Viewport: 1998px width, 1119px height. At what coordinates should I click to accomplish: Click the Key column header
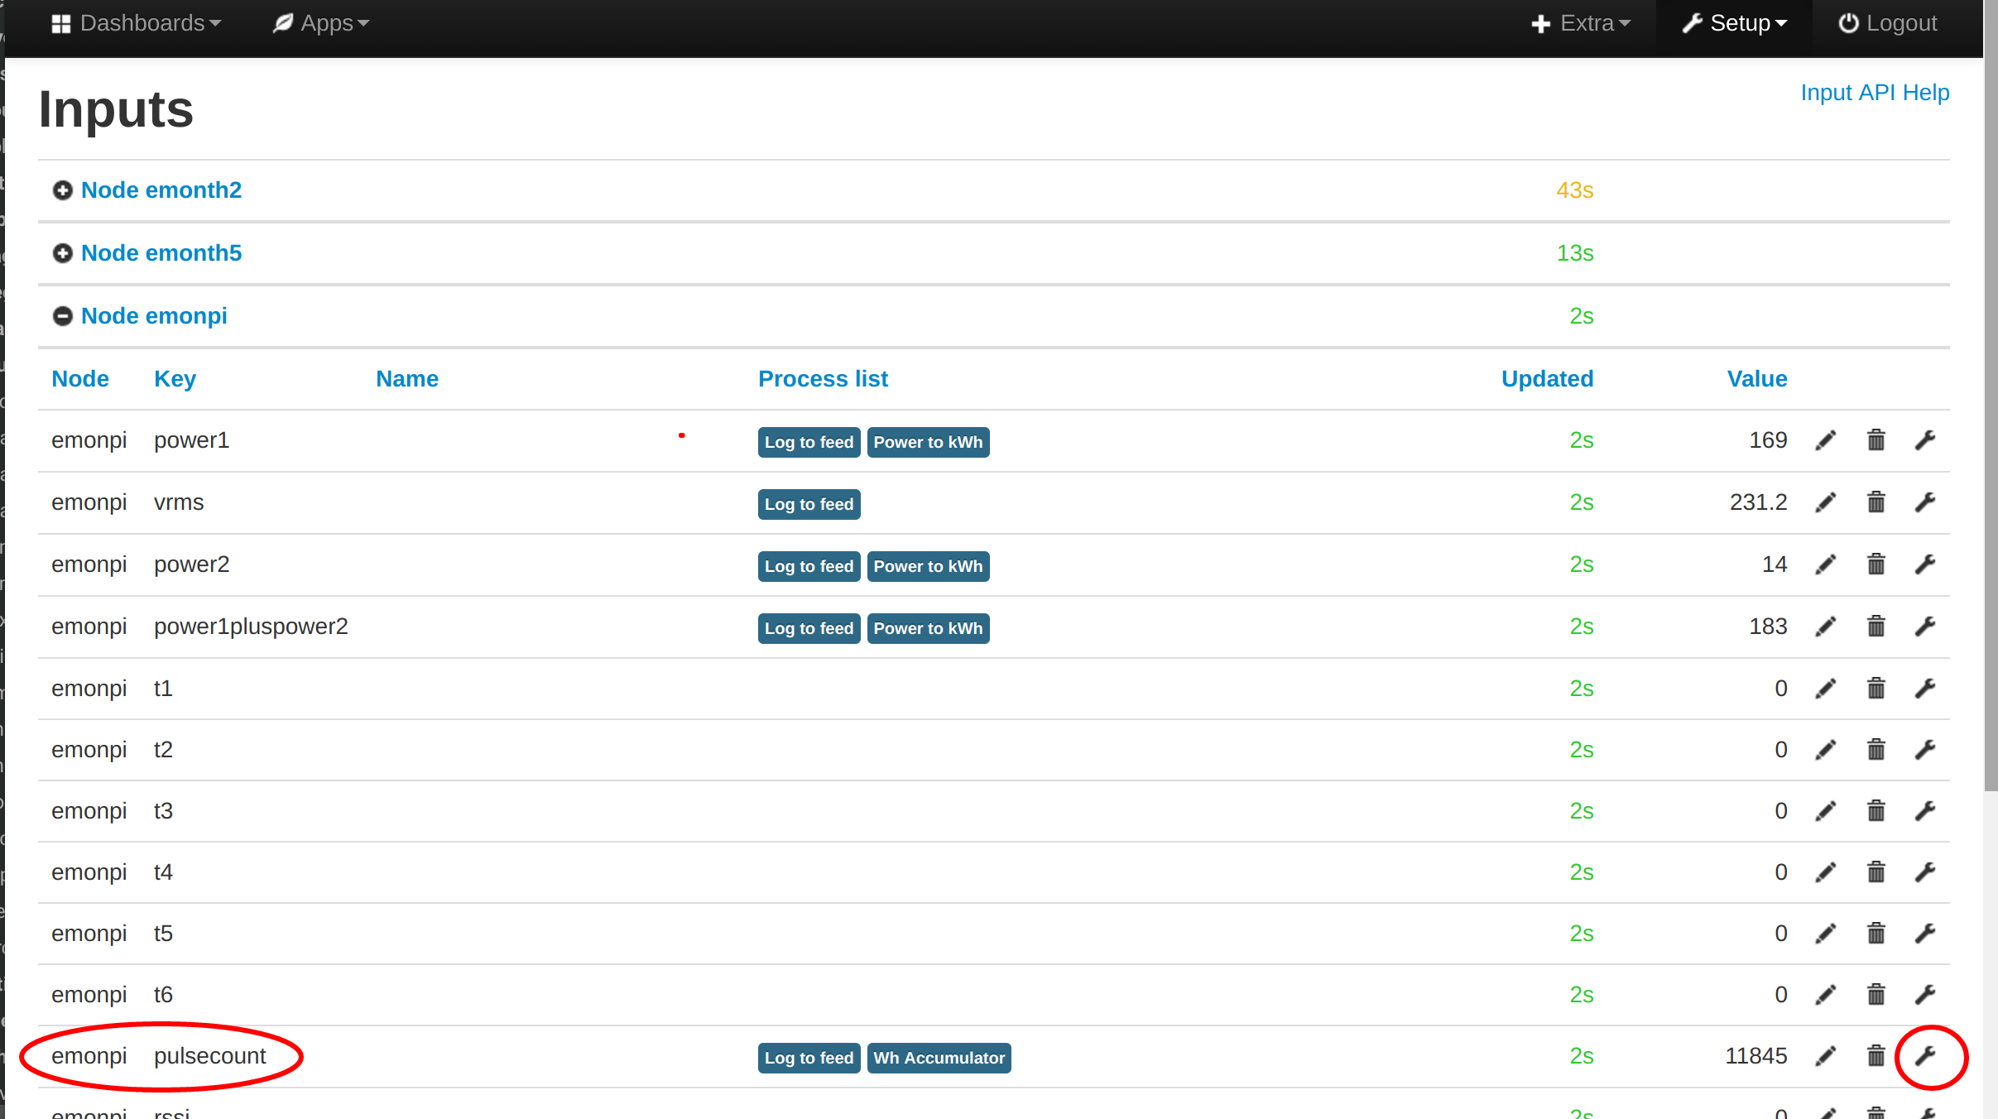click(x=175, y=379)
